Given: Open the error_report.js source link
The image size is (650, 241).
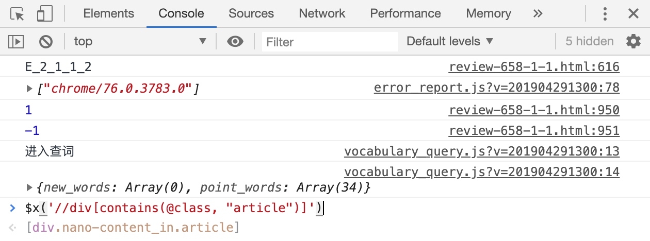Looking at the screenshot, I should [496, 89].
